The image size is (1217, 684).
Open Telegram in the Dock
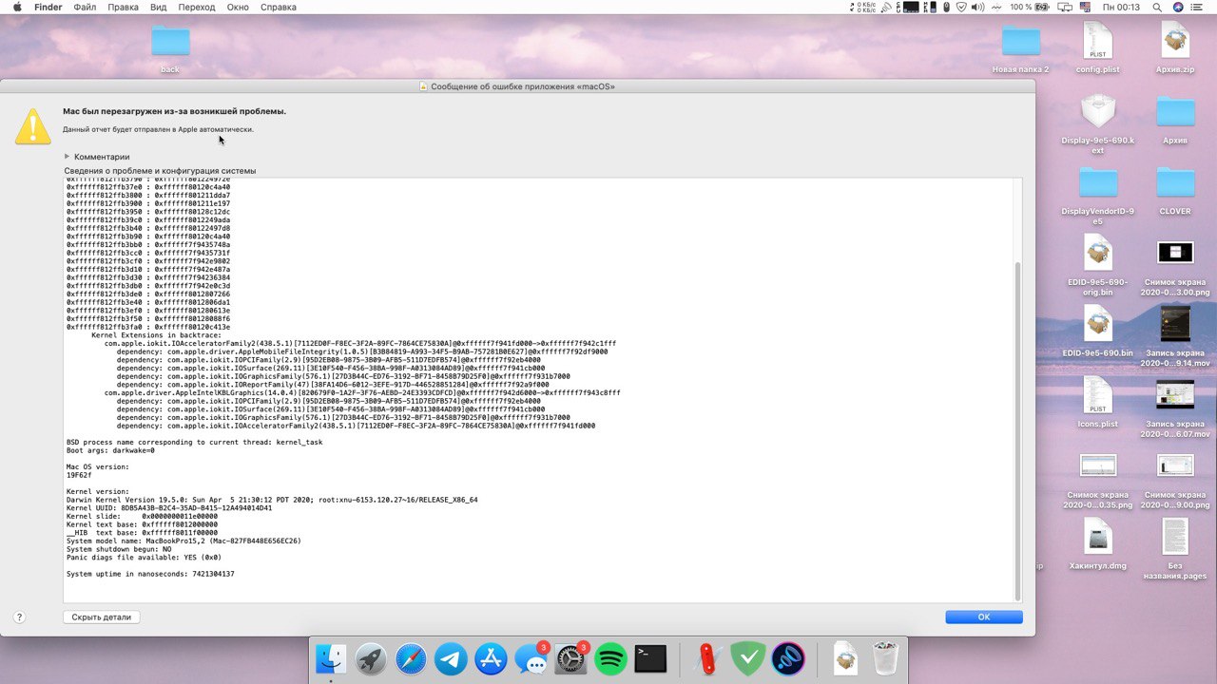click(x=451, y=658)
